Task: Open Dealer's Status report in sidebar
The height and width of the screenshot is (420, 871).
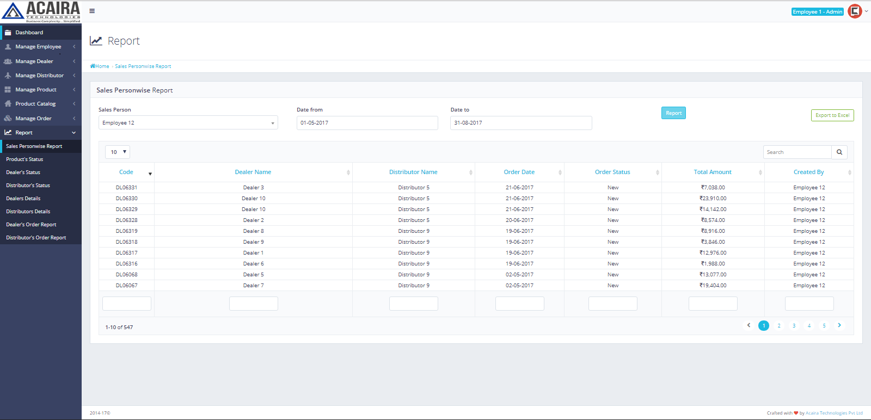Action: pos(23,172)
